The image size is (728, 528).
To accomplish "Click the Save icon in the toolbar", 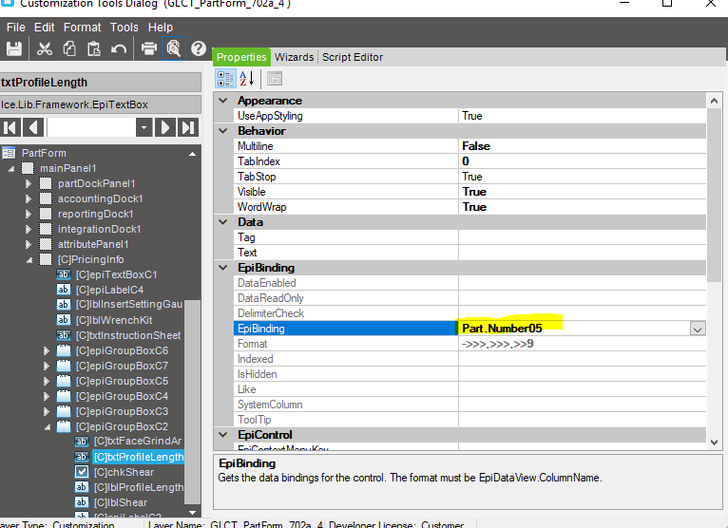I will tap(14, 48).
